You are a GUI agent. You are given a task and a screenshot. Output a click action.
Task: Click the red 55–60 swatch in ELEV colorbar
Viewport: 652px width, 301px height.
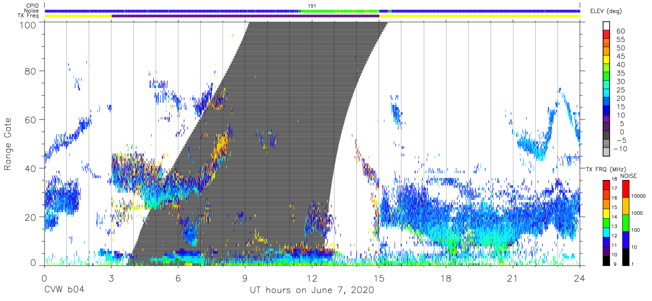606,35
